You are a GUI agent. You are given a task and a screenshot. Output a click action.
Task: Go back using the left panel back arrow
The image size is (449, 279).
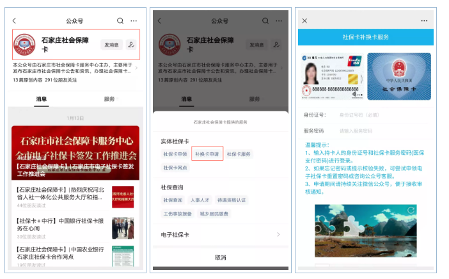click(x=14, y=20)
